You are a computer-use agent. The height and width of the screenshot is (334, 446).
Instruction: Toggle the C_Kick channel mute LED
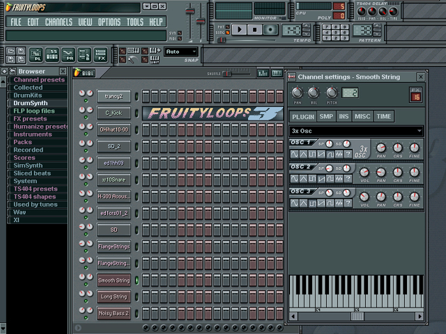click(x=86, y=118)
